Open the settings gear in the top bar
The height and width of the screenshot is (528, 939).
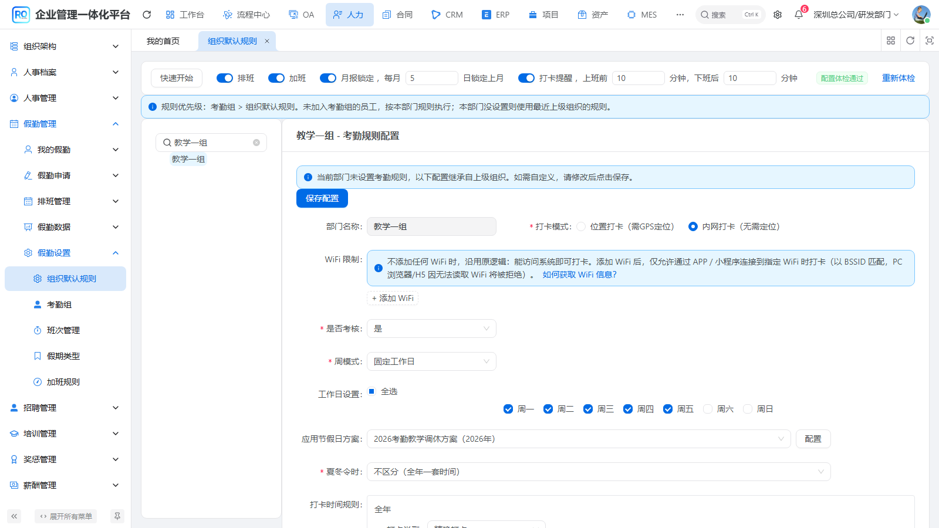click(778, 15)
